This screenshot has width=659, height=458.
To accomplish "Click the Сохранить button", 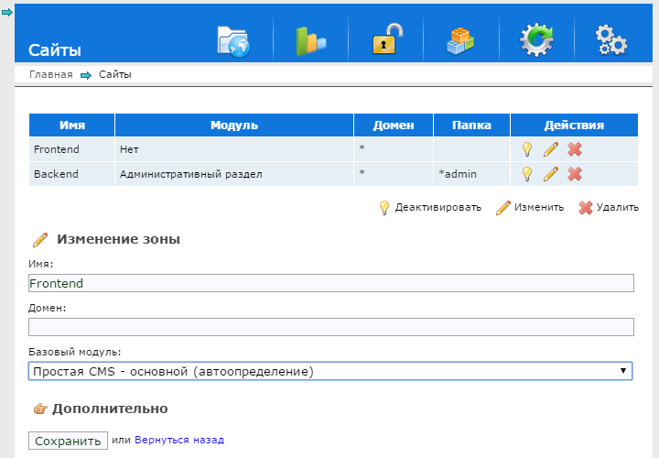I will tap(68, 441).
